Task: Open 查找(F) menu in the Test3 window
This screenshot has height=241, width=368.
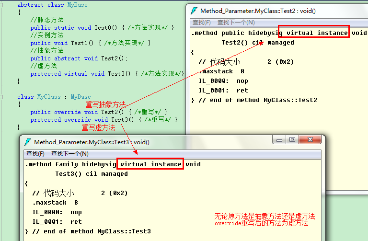Action: tap(35, 154)
